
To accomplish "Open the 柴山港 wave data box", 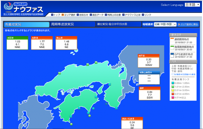I will point(66,43).
